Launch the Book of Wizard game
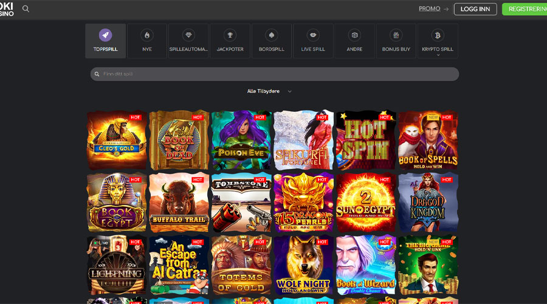The height and width of the screenshot is (304, 547). tap(366, 265)
